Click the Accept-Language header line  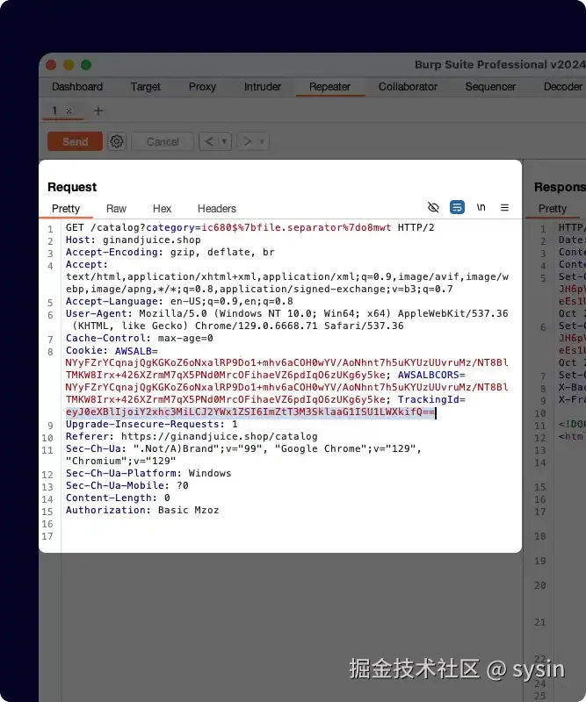click(179, 301)
